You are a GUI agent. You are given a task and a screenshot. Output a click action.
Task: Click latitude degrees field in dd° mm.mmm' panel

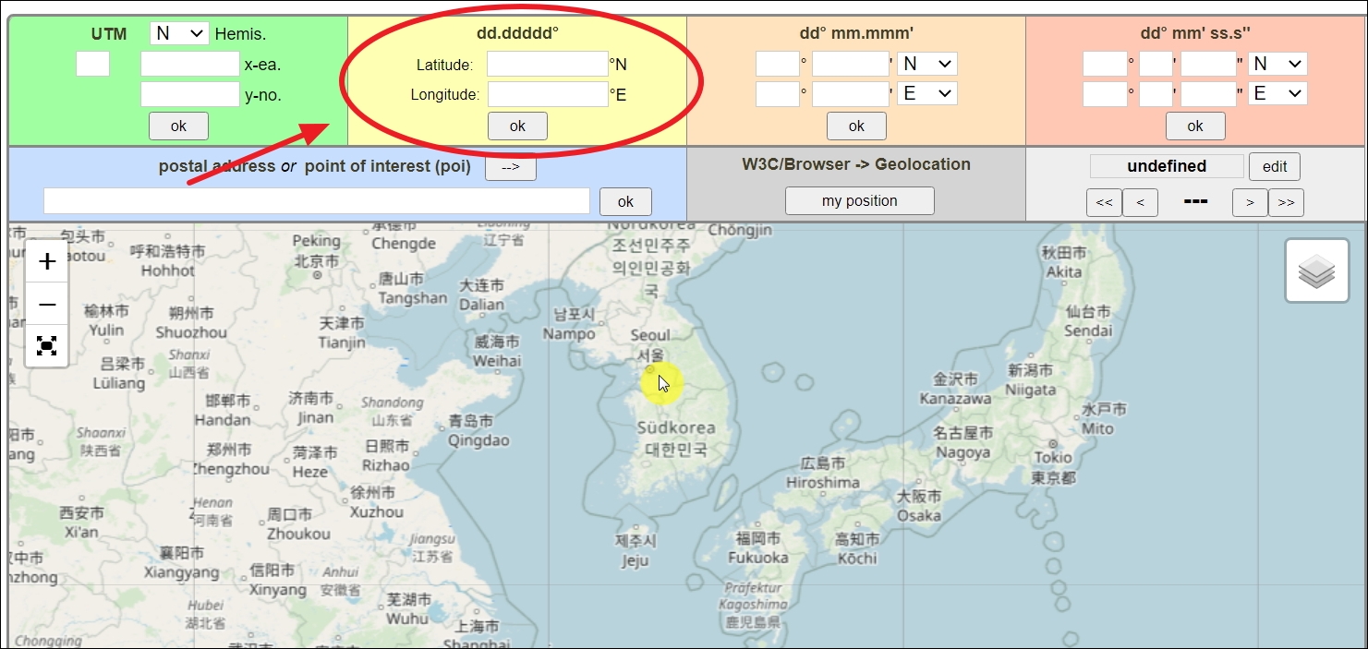(x=778, y=64)
